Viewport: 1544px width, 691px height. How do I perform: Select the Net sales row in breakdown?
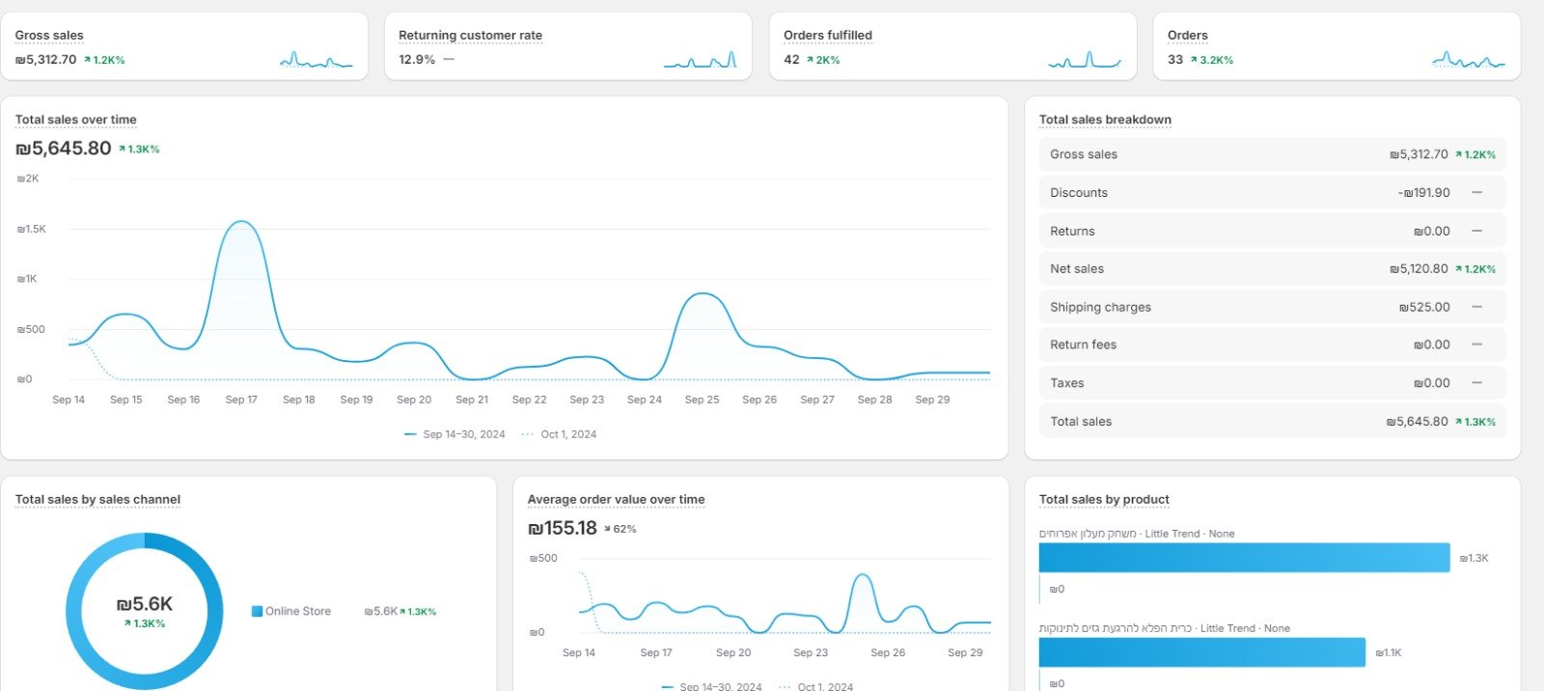1271,269
